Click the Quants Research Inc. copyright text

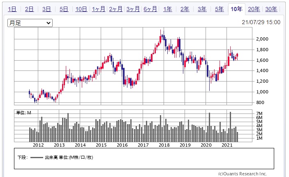click(x=243, y=174)
